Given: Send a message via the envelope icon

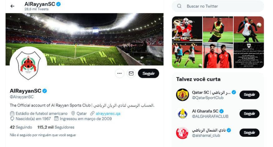Looking at the screenshot, I should click(x=131, y=73).
